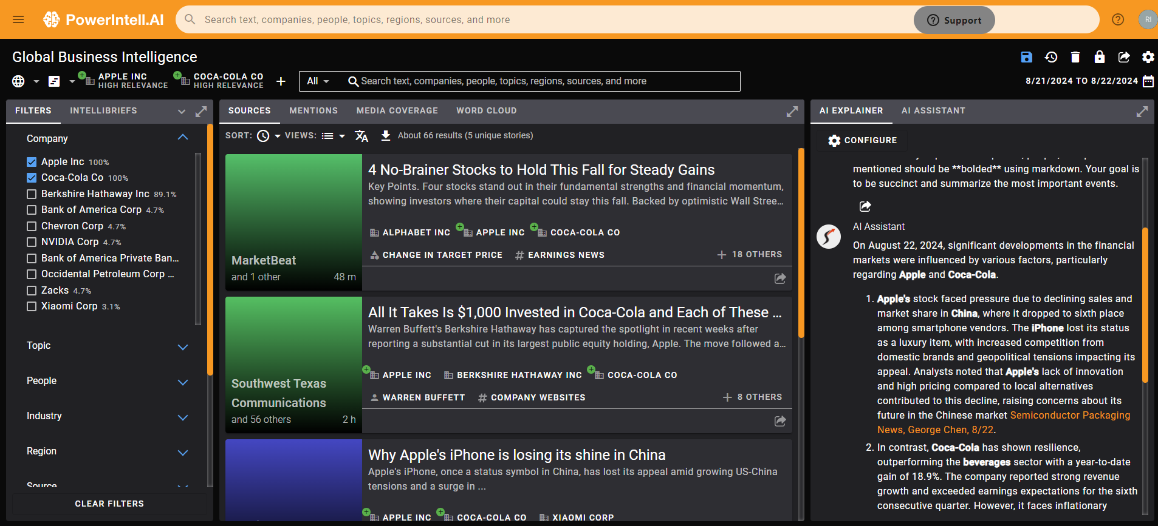Open the Filters panel tab overflow chevron
This screenshot has height=526, width=1158.
pos(181,112)
